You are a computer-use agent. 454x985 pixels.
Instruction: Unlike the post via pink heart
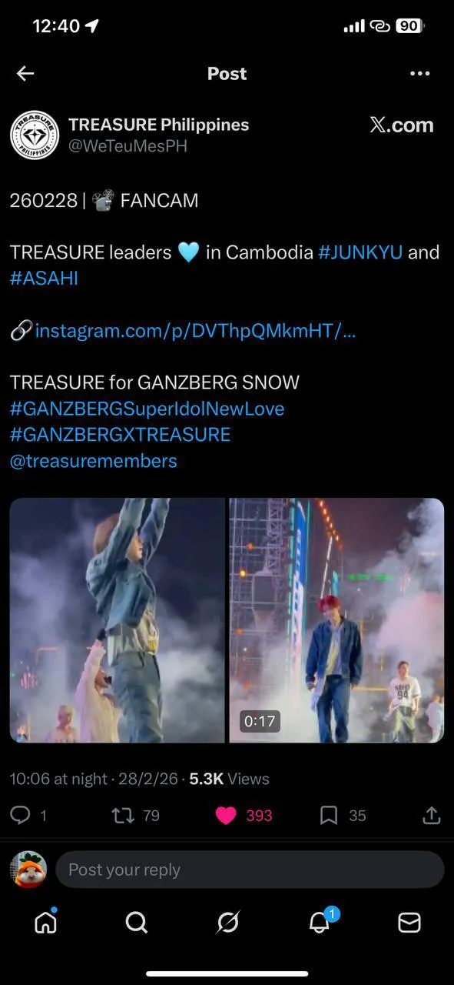(x=226, y=815)
